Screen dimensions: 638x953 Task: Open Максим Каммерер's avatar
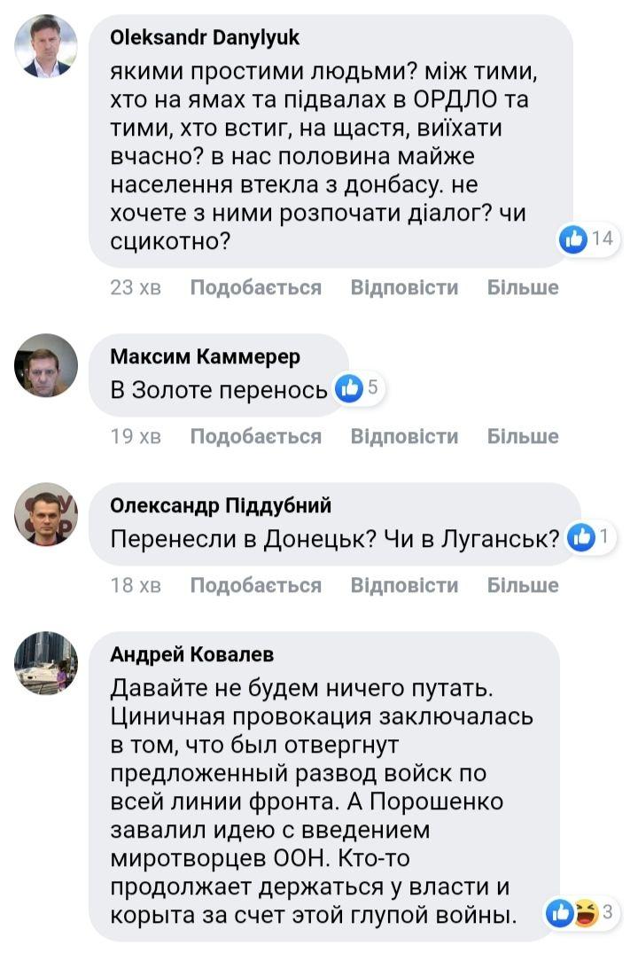(46, 365)
